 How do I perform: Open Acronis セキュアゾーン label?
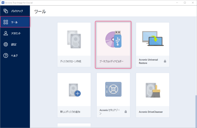[x=110, y=112]
